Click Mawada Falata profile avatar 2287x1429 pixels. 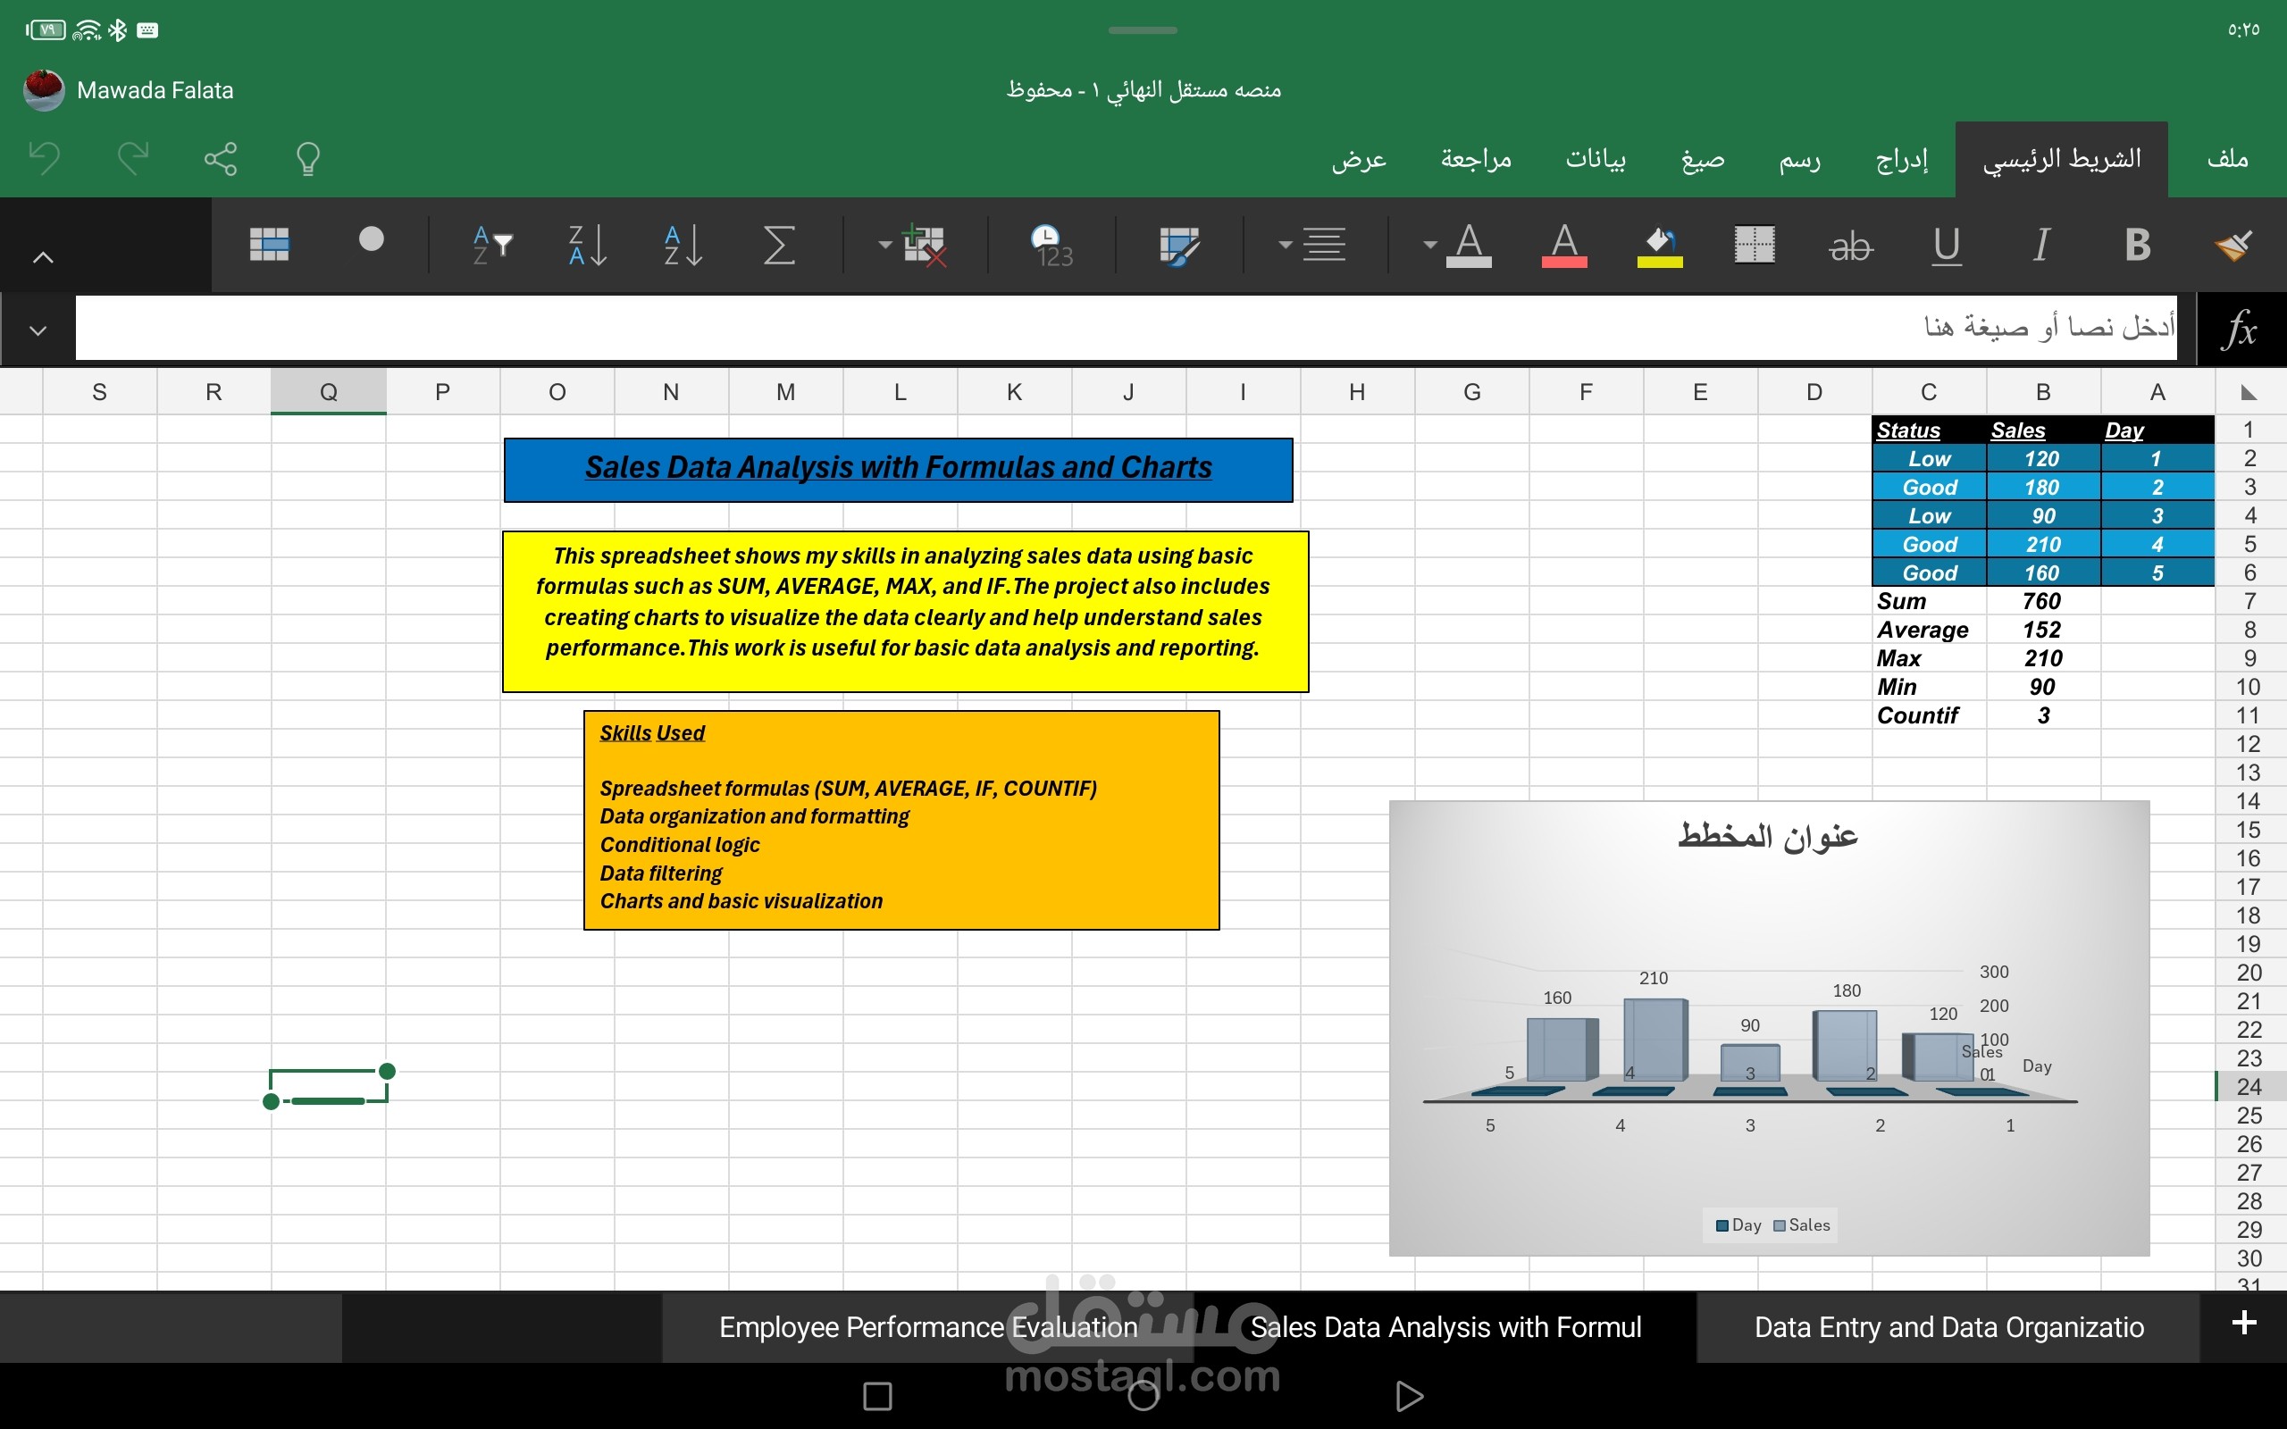coord(44,90)
